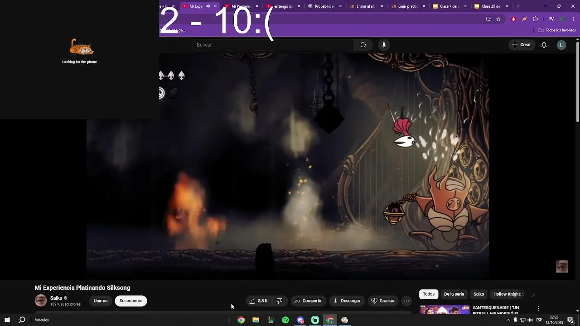The width and height of the screenshot is (580, 326).
Task: Open Chrome extensions puzzle icon
Action: (536, 19)
